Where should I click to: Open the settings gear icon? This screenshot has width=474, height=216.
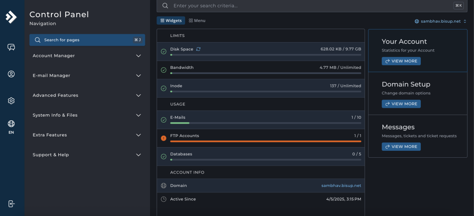point(12,101)
